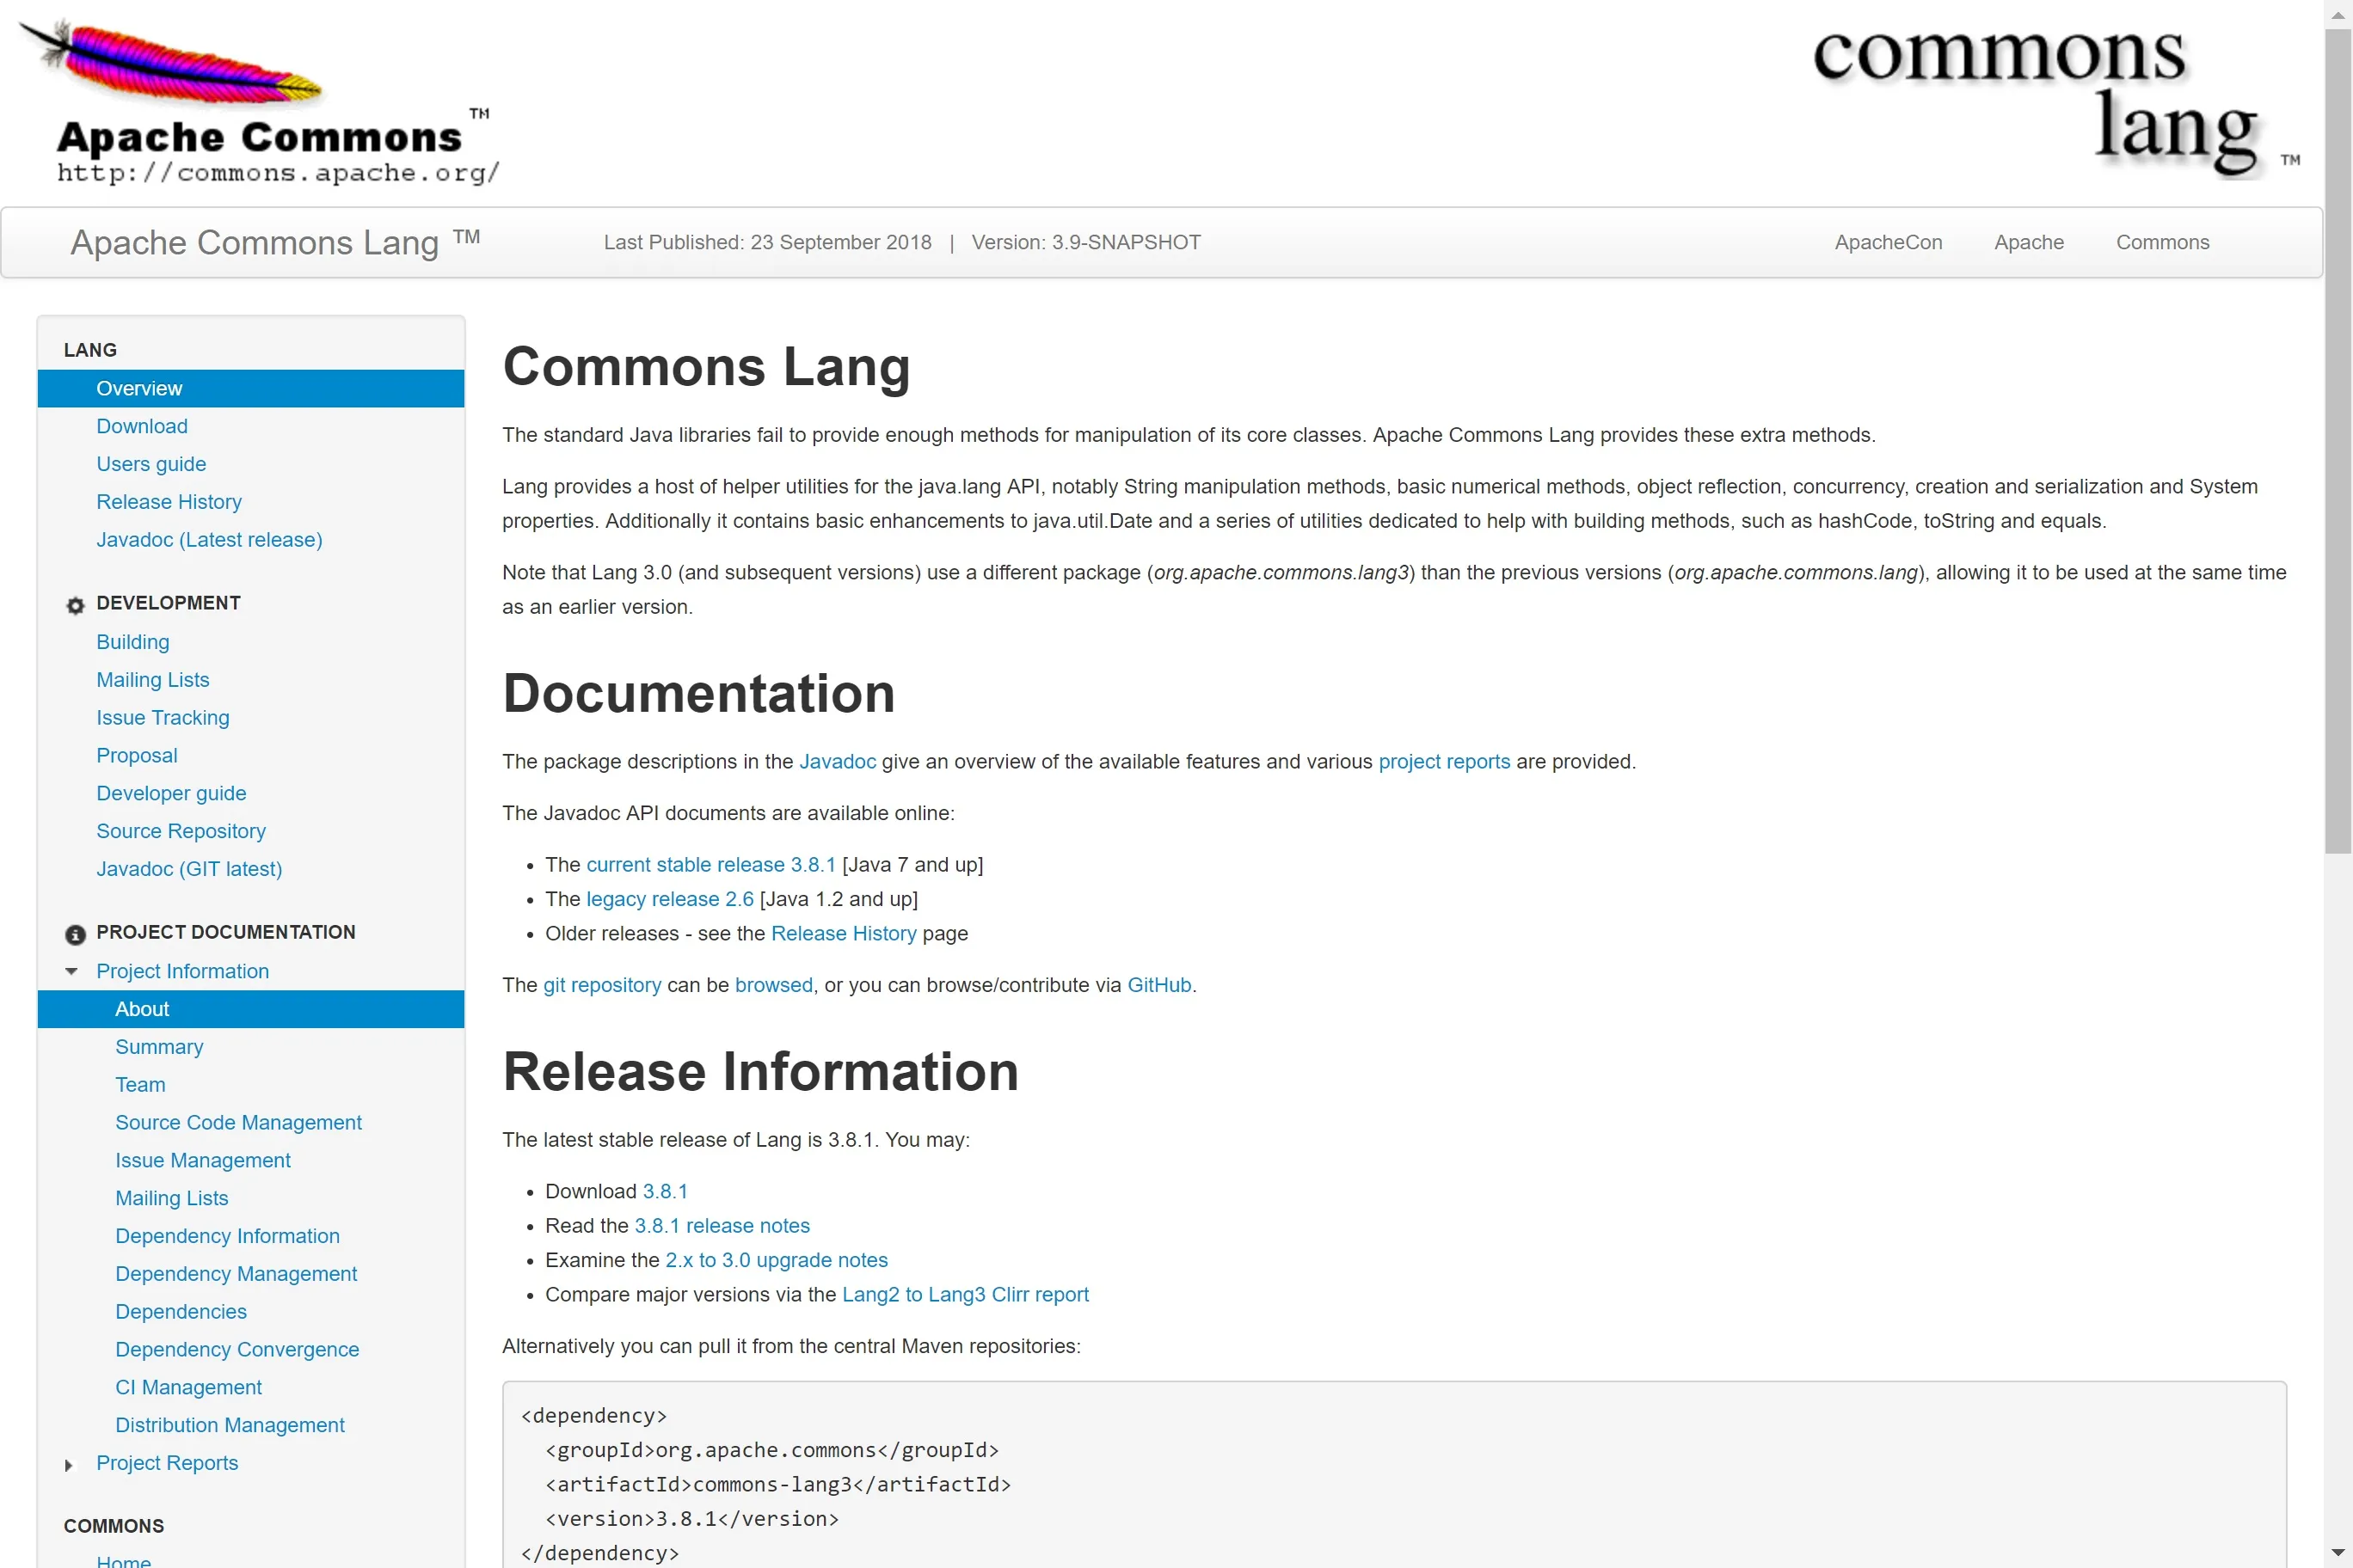
Task: Open Dependency Management page
Action: coord(237,1274)
